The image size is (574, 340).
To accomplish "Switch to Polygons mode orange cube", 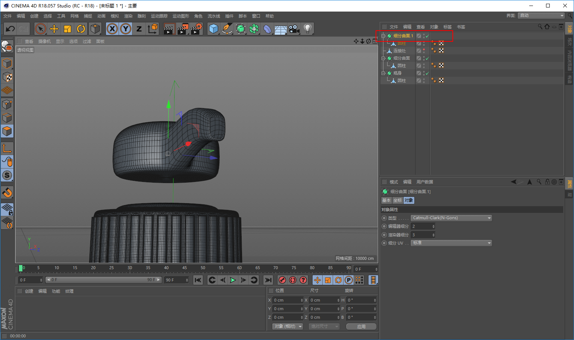I will [7, 131].
